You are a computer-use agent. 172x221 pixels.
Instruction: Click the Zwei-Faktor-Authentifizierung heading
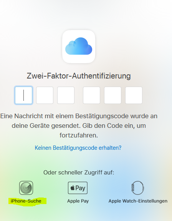[x=79, y=76]
